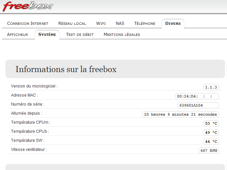Click the freebox logo

tap(28, 6)
